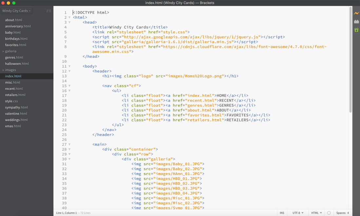Open style.css from the file tree
Image resolution: width=360 pixels, height=216 pixels.
tap(11, 101)
